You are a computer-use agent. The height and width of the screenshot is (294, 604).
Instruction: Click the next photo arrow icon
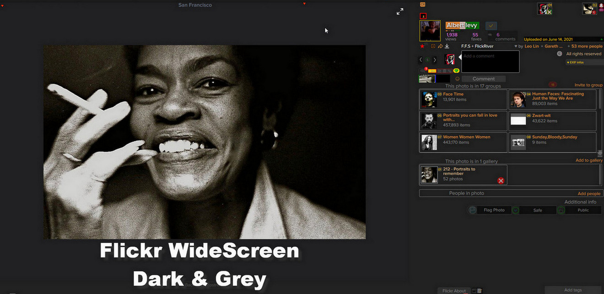coord(435,59)
